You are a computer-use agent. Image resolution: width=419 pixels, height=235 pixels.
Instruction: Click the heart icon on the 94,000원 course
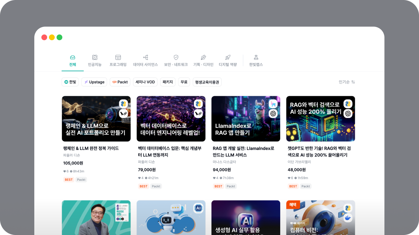214,178
